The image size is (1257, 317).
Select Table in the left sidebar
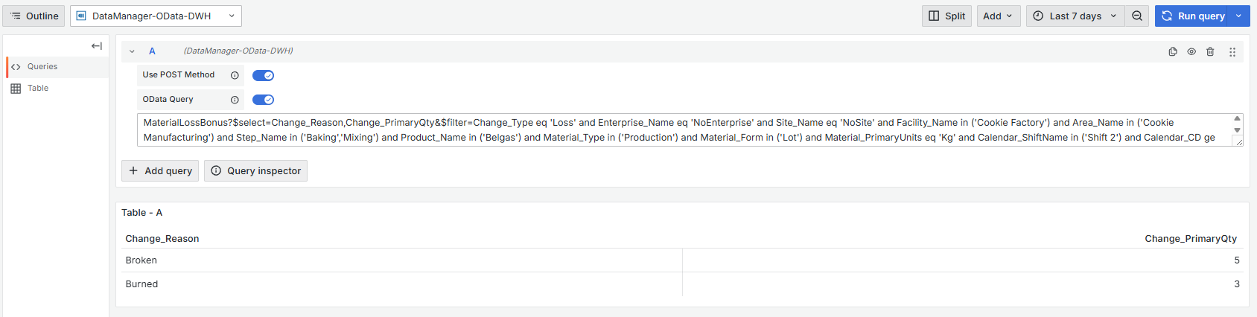coord(38,89)
